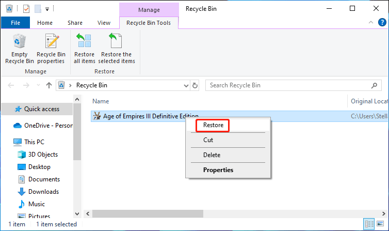Switch to Details view layout
Screen dimensions: 389x231
(369, 224)
